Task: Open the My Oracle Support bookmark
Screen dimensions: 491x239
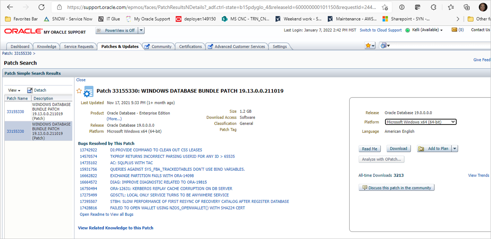Action: [x=148, y=19]
